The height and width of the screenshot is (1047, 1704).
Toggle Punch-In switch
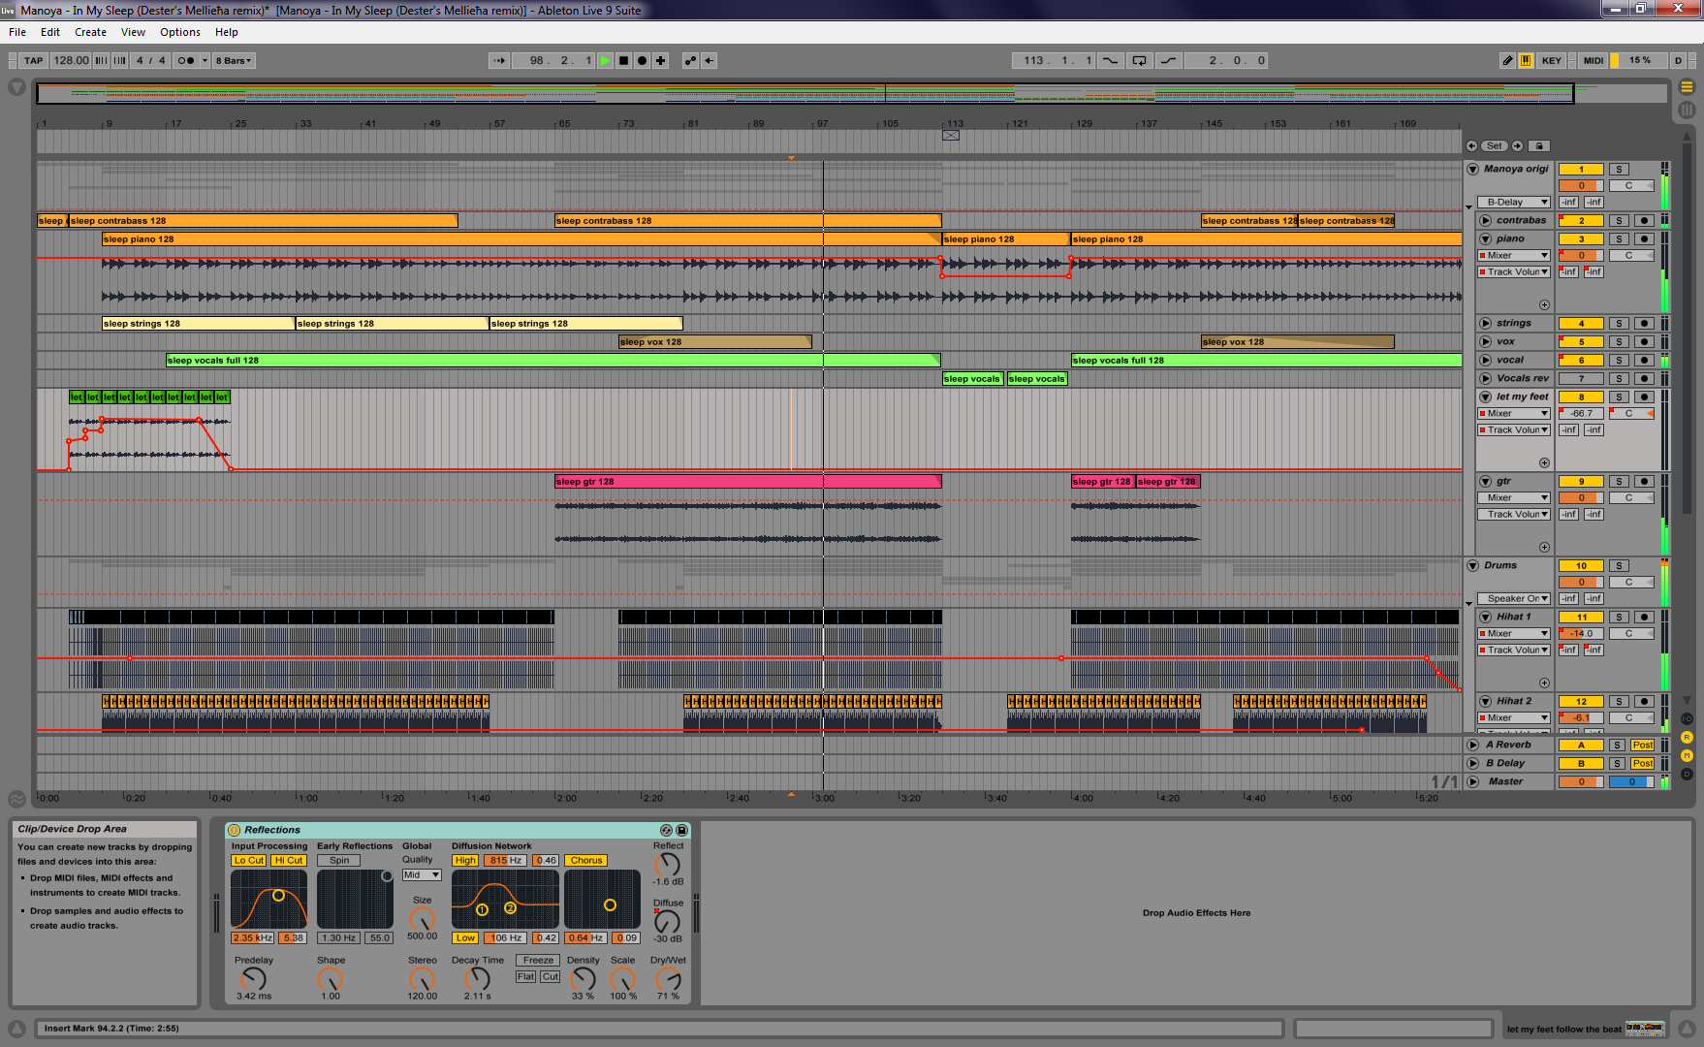(1110, 60)
